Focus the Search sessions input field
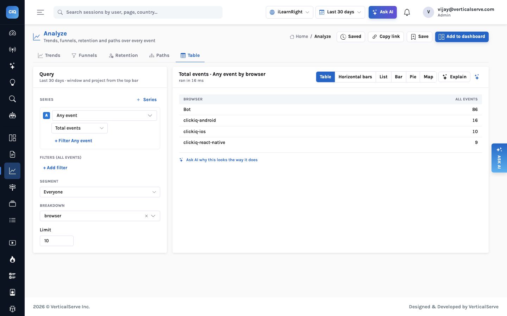The image size is (507, 316). [x=138, y=12]
